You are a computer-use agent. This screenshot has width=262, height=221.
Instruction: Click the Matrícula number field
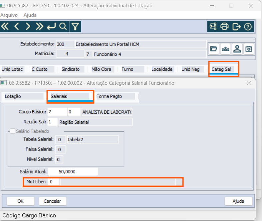coord(70,54)
